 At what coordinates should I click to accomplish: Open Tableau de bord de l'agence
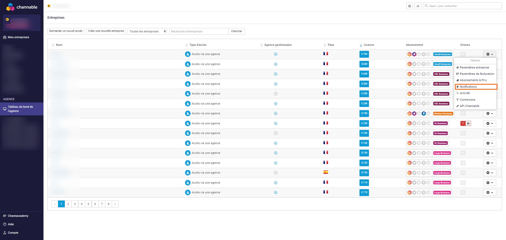(x=22, y=109)
